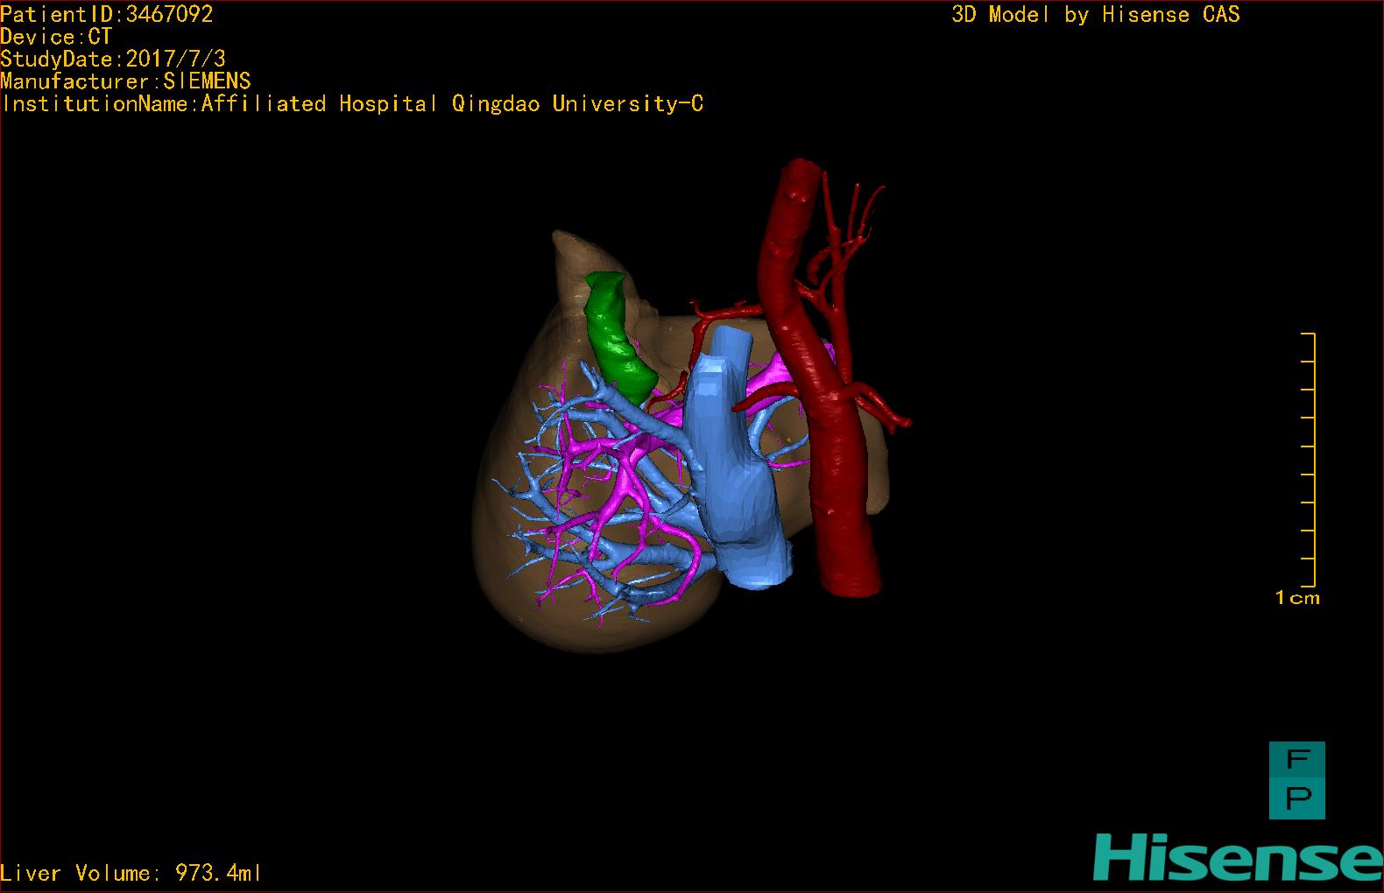Click the yellow scale ruler beside the model
The image size is (1384, 893).
(x=1309, y=460)
